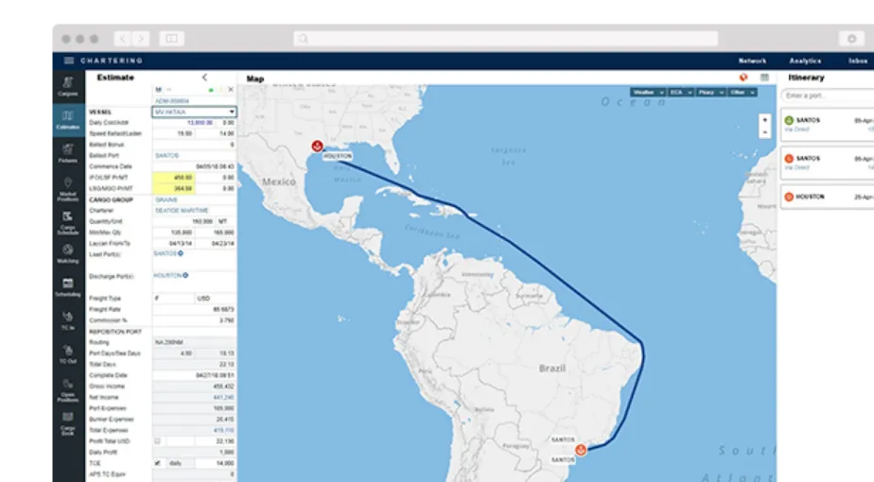Click the yellow IFO/LSF price field
The image size is (874, 482).
click(x=173, y=178)
